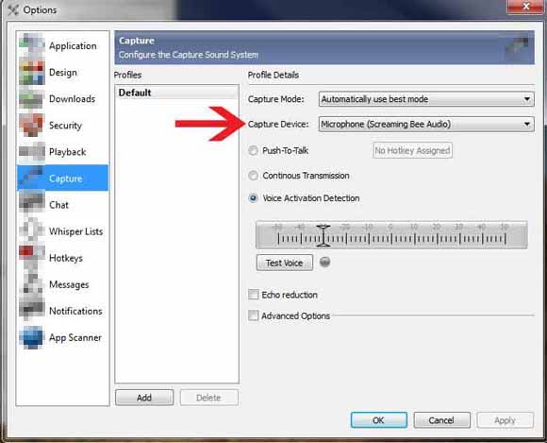Image resolution: width=547 pixels, height=443 pixels.
Task: Click the Options window title icon
Action: tap(12, 9)
